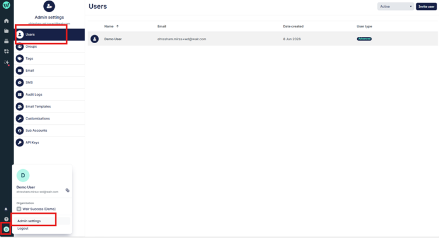Click the Audit Logs list icon
The width and height of the screenshot is (439, 245).
[x=20, y=94]
